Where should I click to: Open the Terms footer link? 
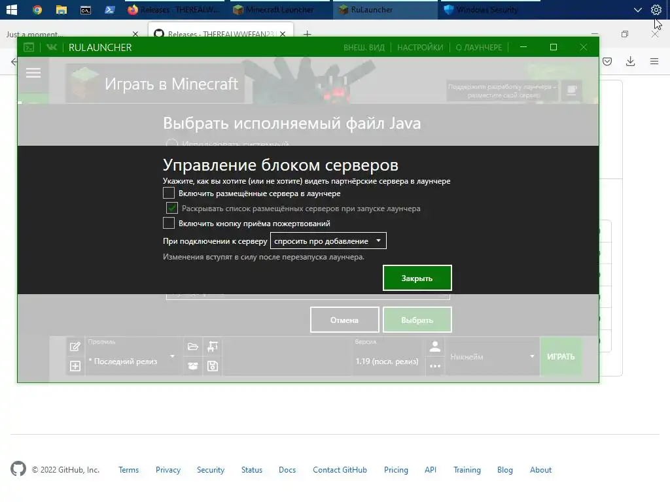129,469
